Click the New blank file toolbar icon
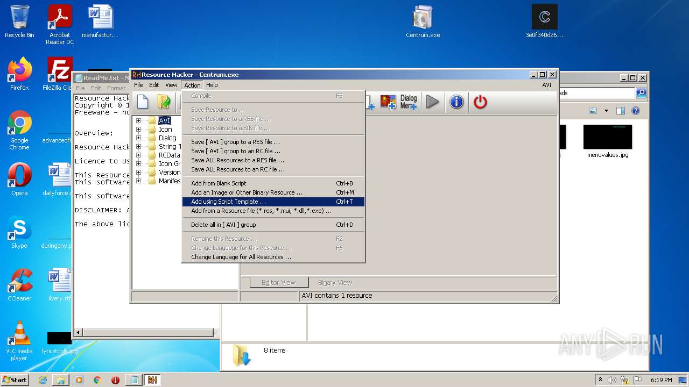Image resolution: width=689 pixels, height=387 pixels. (143, 102)
